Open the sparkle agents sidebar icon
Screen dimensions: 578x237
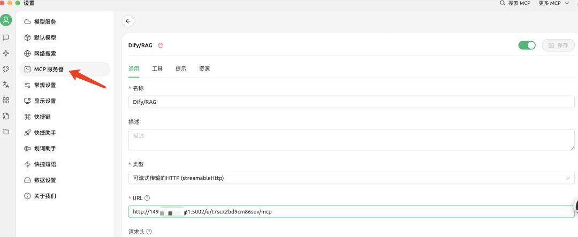(x=6, y=53)
